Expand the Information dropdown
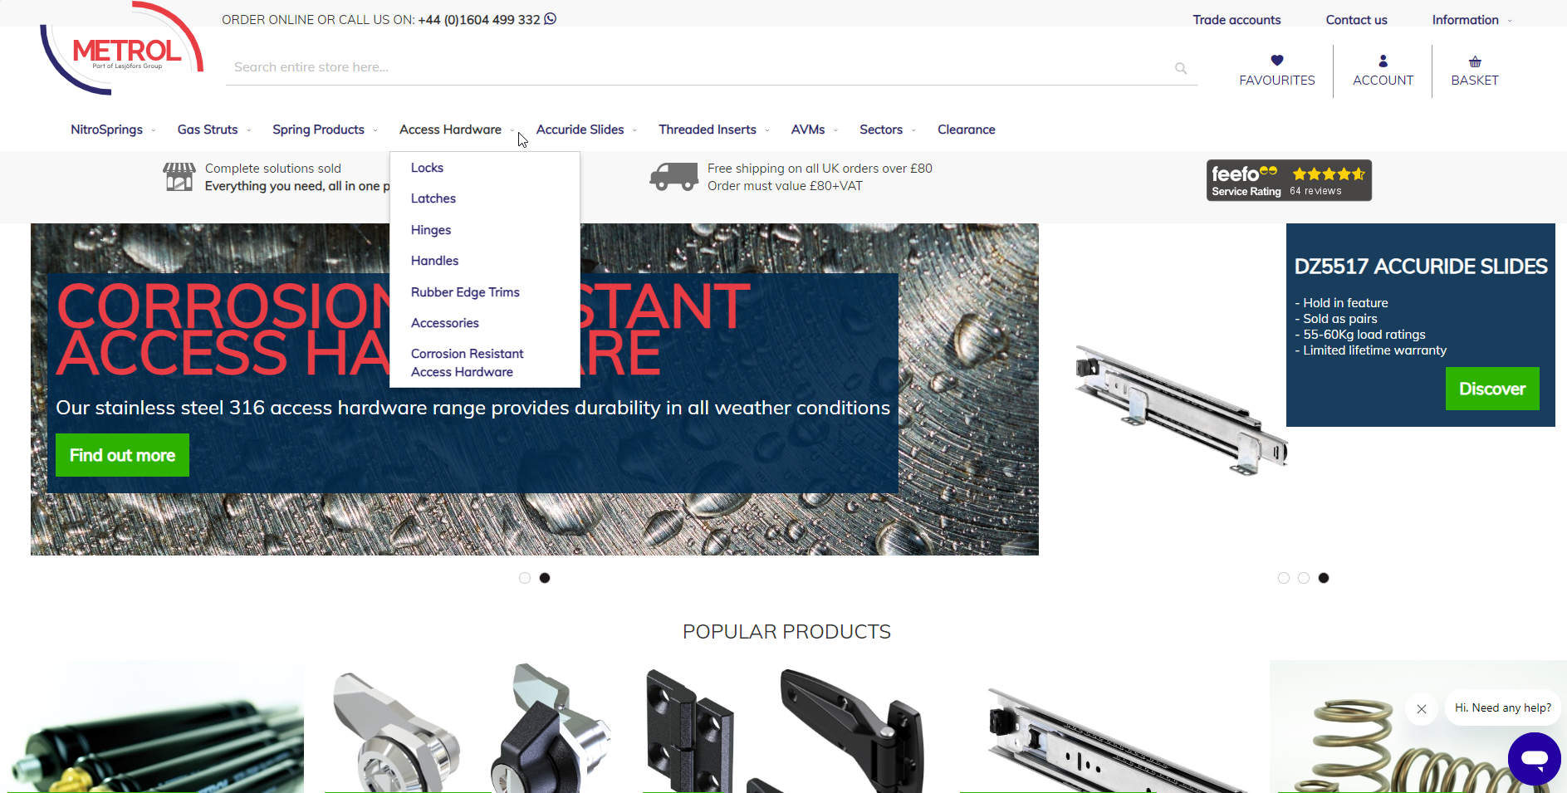 pyautogui.click(x=1472, y=20)
